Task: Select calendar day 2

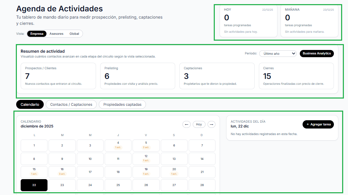Action: pyautogui.click(x=62, y=145)
